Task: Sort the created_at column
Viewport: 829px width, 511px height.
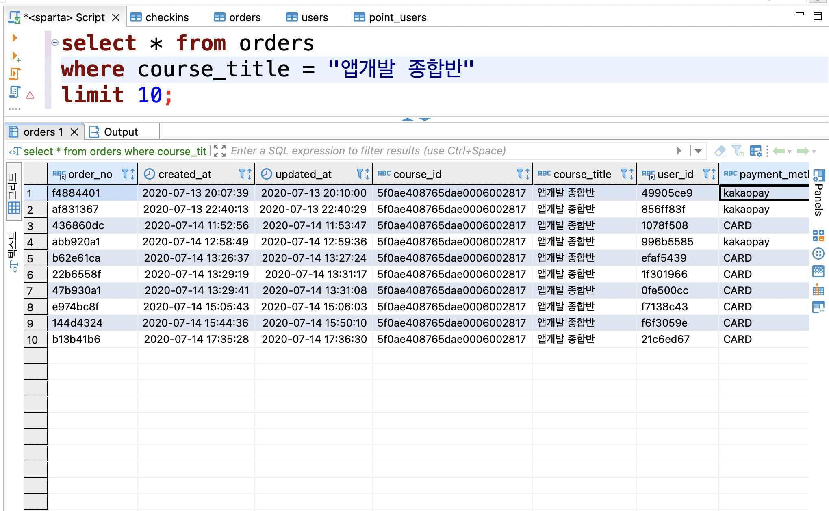Action: click(249, 174)
